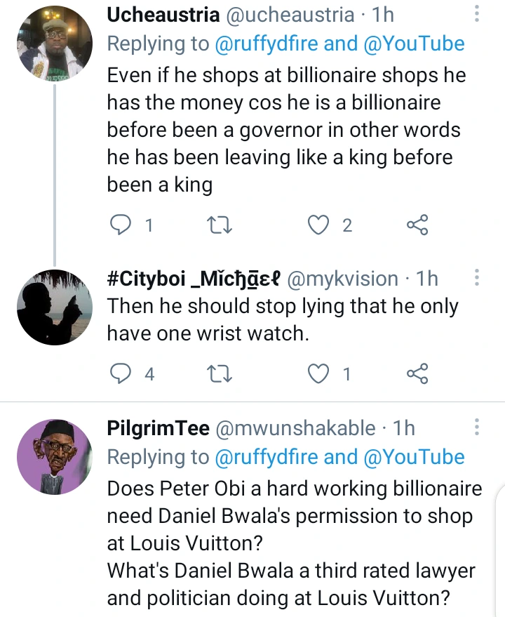Open PilgrimTee's profile name
This screenshot has width=505, height=617.
[x=159, y=427]
